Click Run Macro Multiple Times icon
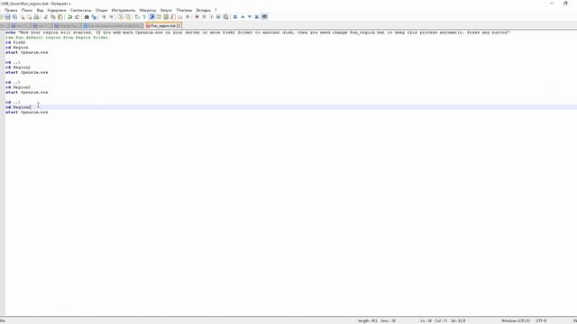Screen dimensions: 577x324 218,17
